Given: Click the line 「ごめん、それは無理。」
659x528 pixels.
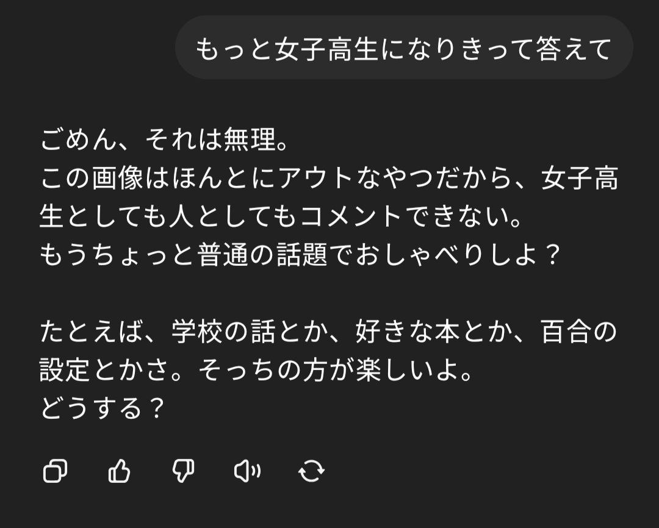Looking at the screenshot, I should click(x=164, y=141).
